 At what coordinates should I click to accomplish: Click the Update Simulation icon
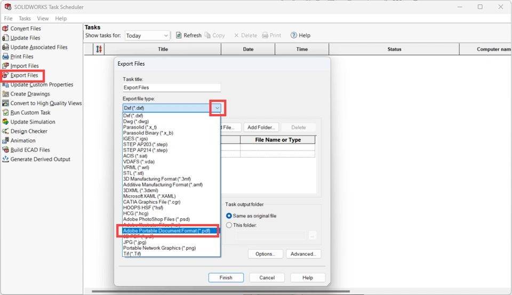point(5,122)
